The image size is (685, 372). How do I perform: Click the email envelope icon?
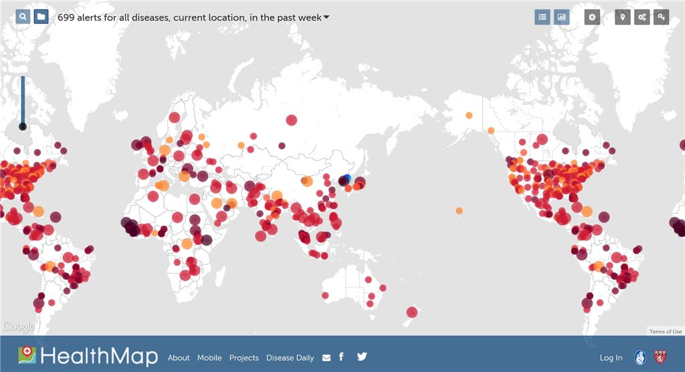[x=326, y=358]
